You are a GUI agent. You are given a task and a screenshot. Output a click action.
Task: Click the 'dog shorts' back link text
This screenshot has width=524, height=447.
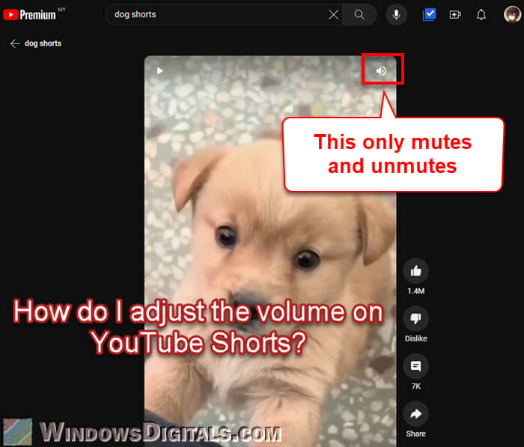(x=43, y=43)
